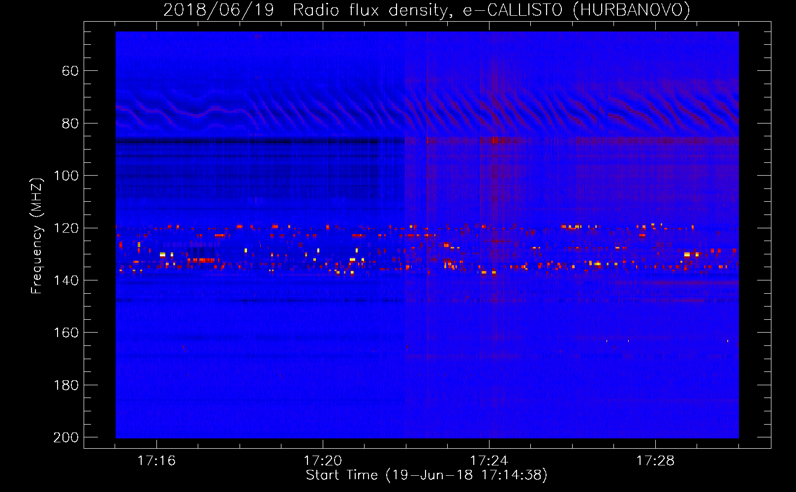Image resolution: width=796 pixels, height=492 pixels.
Task: Click the 'Start Time (19-Jun-18 17:14:38)' label
Action: (x=427, y=475)
